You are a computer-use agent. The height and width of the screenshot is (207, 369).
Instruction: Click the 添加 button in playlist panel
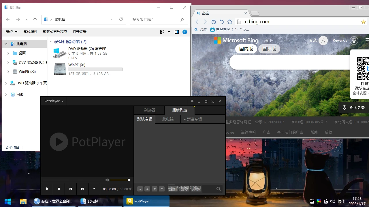click(x=173, y=189)
